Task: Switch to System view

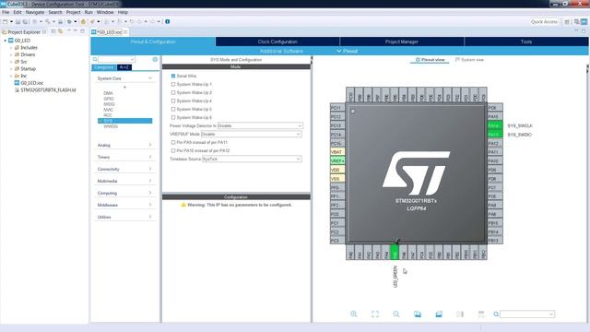Action: tap(469, 59)
